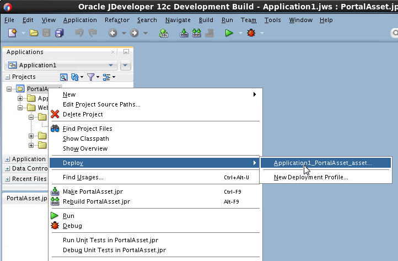The width and height of the screenshot is (398, 261).
Task: Choose New Deployment Profile submenu item
Action: click(326, 177)
